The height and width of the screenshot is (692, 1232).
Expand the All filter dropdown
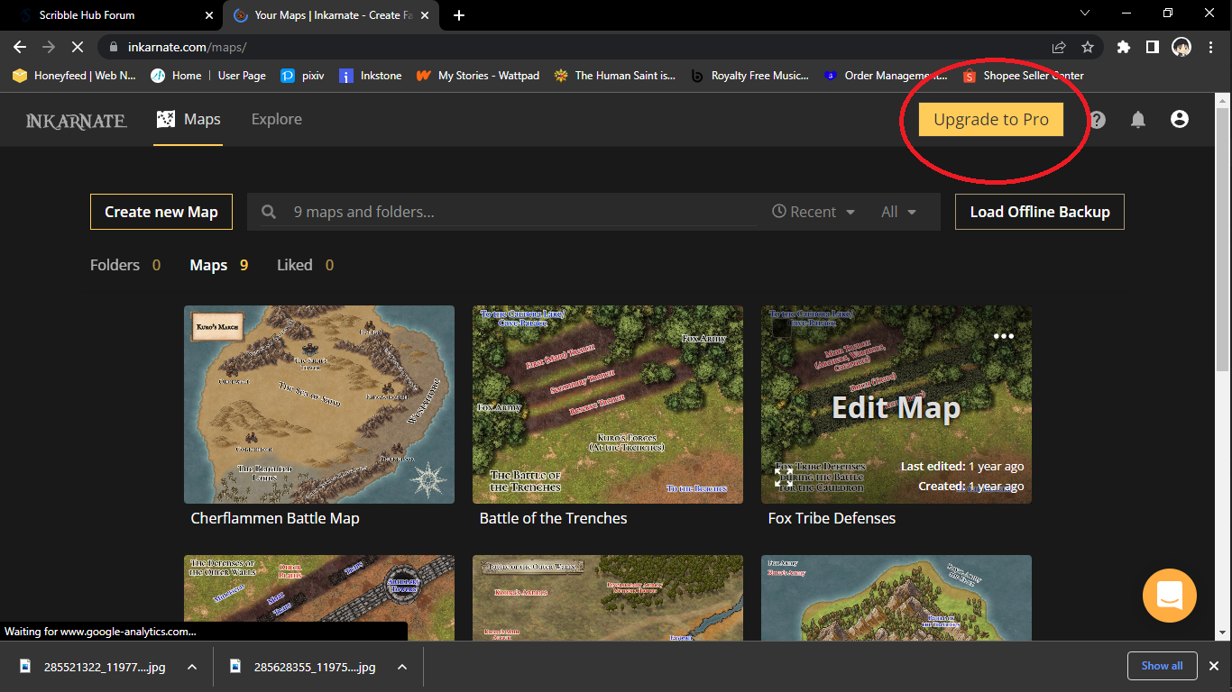(898, 212)
